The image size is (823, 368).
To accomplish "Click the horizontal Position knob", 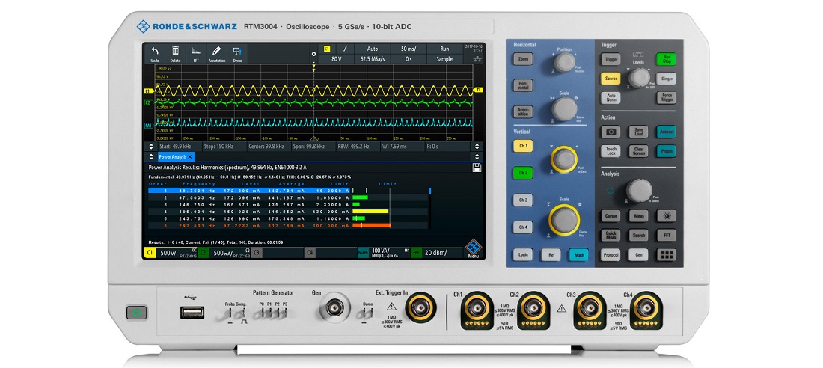I will tap(565, 62).
